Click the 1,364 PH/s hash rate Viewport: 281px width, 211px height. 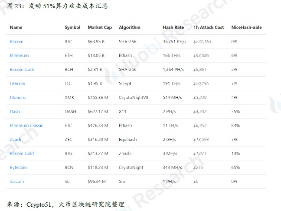(x=173, y=70)
